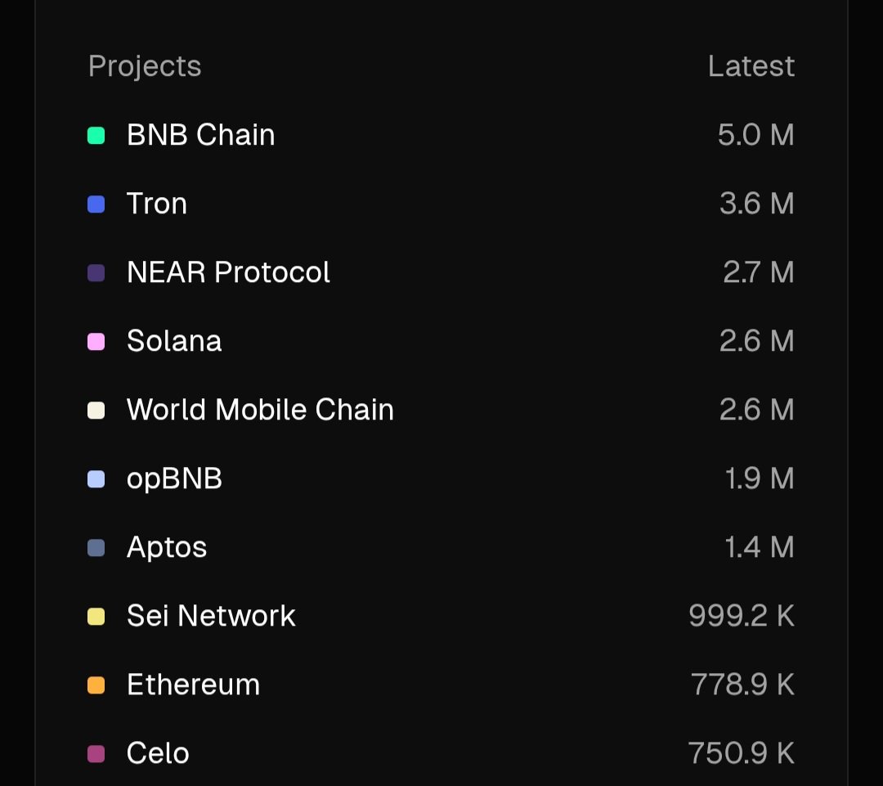883x786 pixels.
Task: Click the light blue opBNB swatch
Action: 96,479
